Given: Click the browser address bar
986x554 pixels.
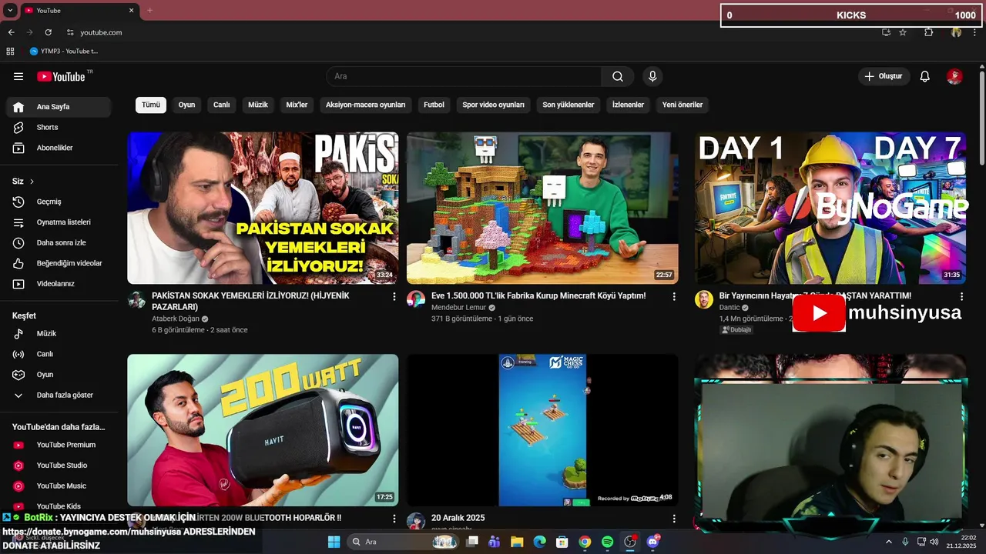Looking at the screenshot, I should (462, 32).
